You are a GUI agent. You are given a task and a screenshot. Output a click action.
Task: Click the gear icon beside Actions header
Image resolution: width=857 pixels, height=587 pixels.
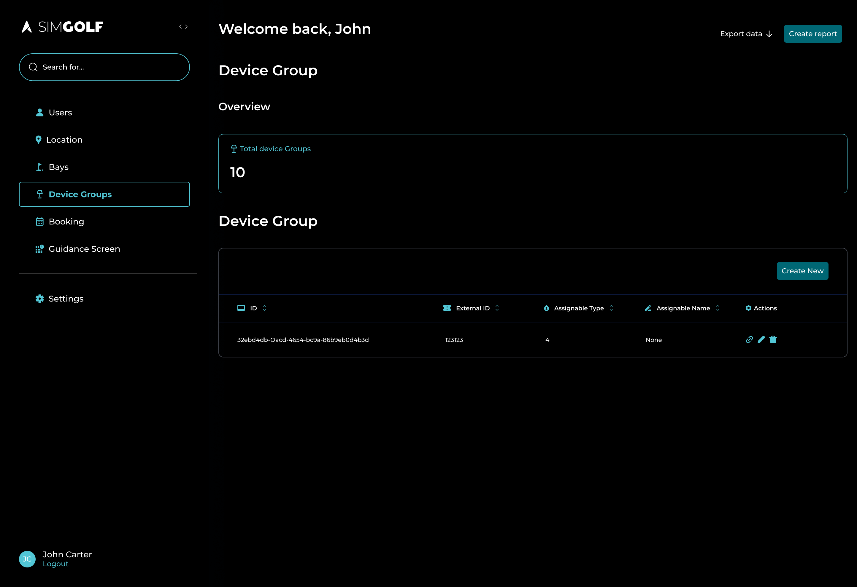[748, 308]
